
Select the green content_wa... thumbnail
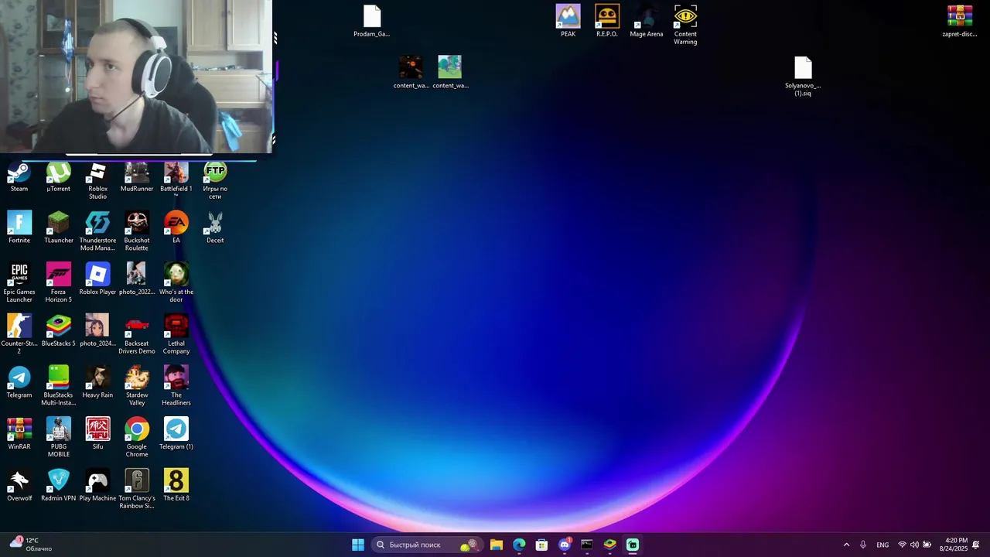click(x=450, y=73)
